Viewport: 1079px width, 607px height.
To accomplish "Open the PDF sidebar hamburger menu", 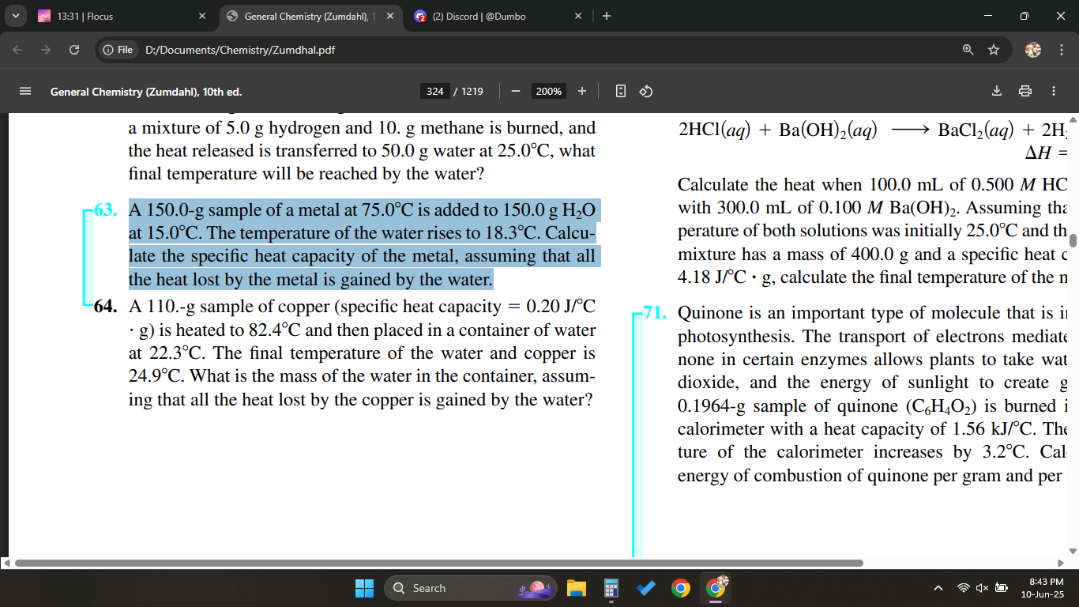I will pos(24,91).
